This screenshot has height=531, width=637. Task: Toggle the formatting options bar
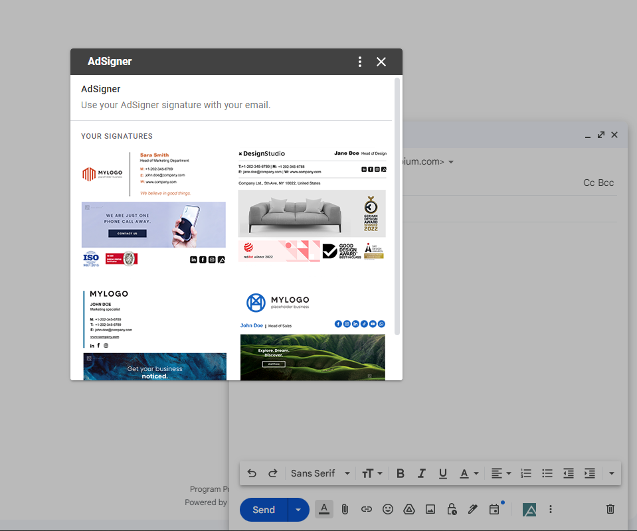[323, 509]
